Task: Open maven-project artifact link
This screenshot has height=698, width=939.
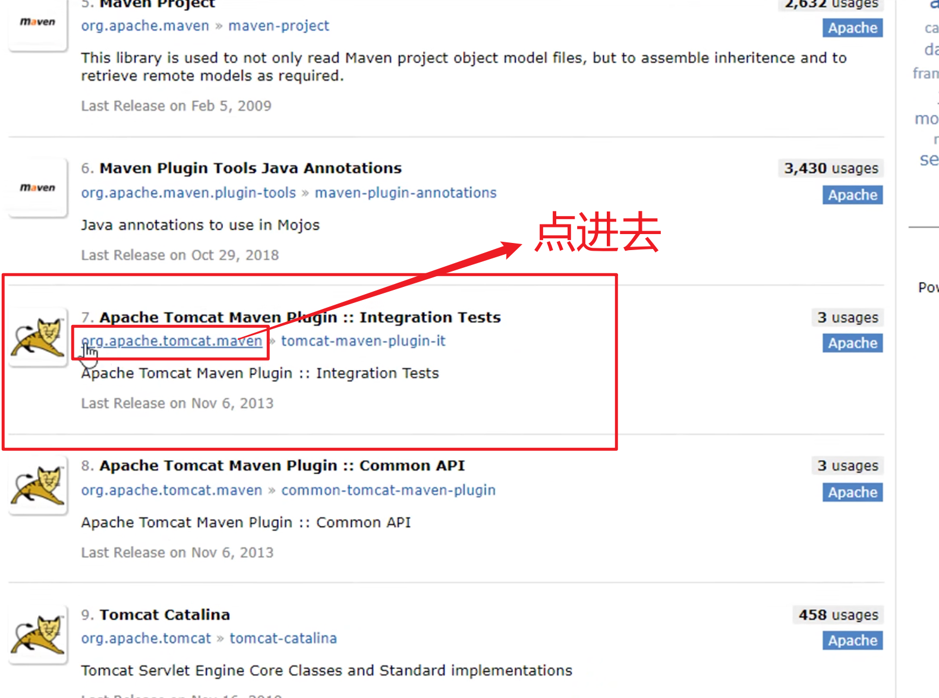Action: pos(279,26)
